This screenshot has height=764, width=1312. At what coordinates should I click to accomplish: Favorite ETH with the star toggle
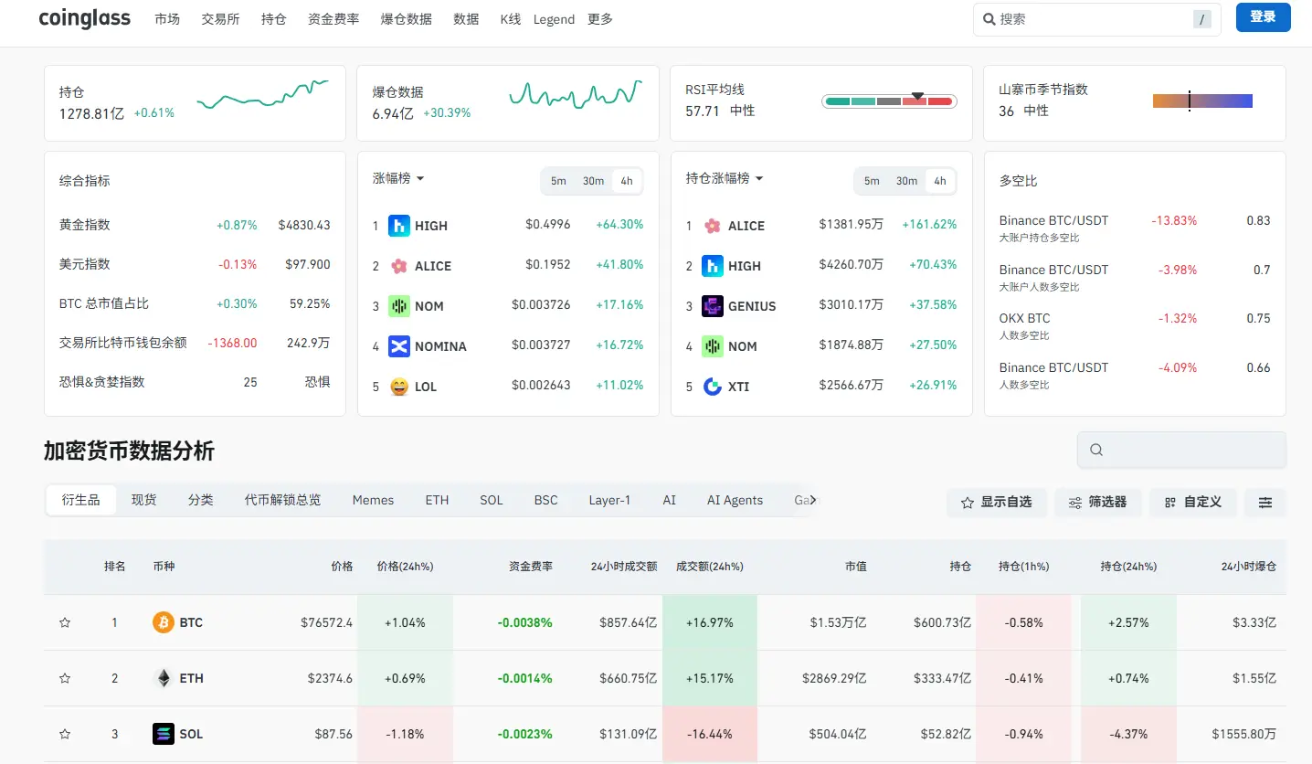(x=65, y=679)
